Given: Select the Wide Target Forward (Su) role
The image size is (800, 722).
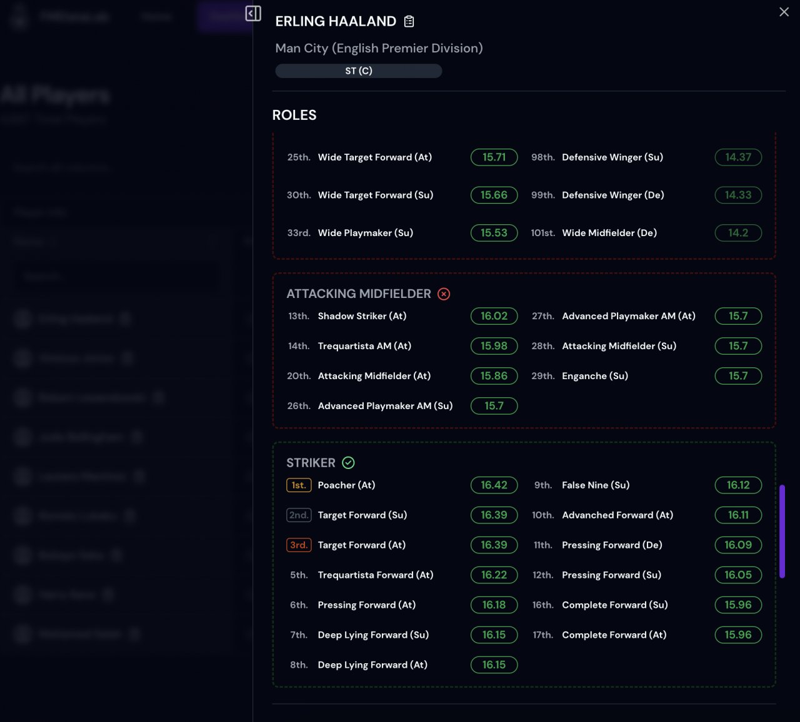Looking at the screenshot, I should tap(376, 195).
